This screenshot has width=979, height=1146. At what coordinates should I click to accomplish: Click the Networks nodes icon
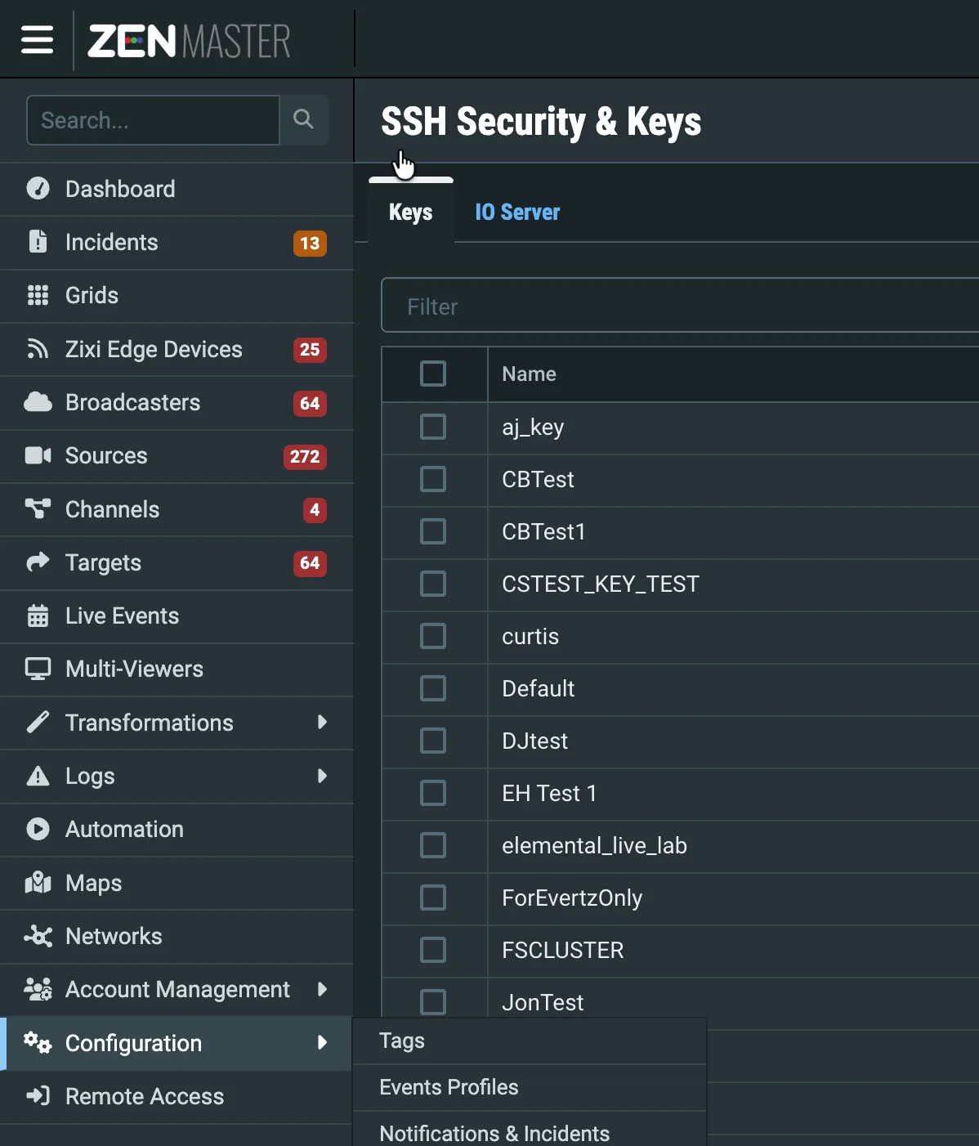coord(38,936)
